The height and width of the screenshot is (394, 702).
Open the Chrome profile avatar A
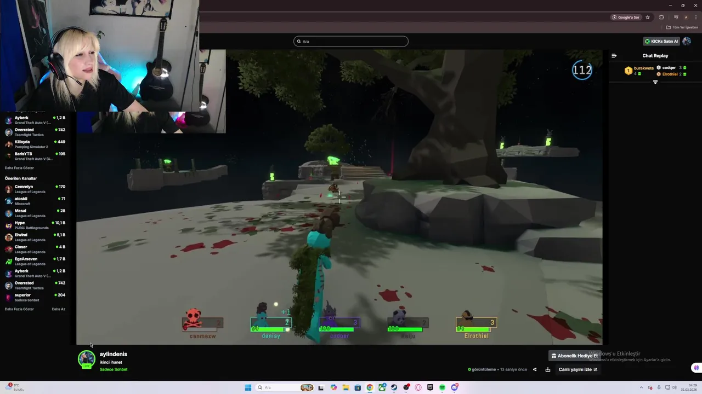(686, 17)
